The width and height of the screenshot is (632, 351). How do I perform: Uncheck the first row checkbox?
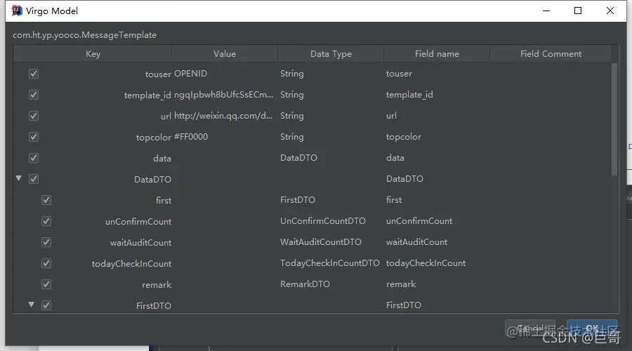(x=46, y=200)
